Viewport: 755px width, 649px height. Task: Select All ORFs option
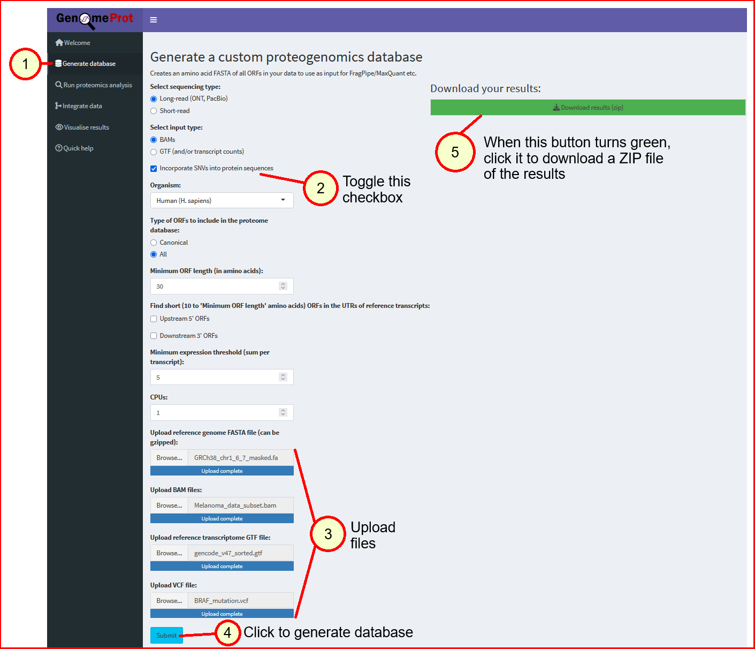coord(154,254)
